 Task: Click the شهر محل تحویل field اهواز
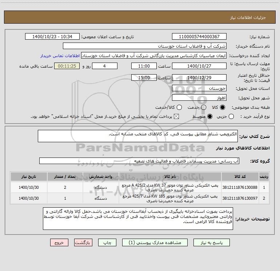pyautogui.click(x=199, y=98)
